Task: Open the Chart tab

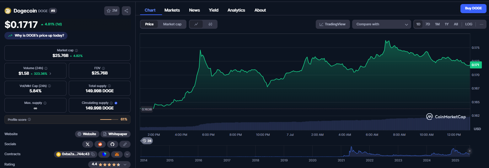Action: pyautogui.click(x=150, y=10)
